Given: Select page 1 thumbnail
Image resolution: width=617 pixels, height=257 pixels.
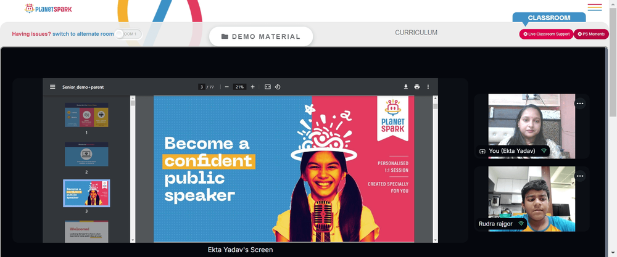Looking at the screenshot, I should (86, 115).
